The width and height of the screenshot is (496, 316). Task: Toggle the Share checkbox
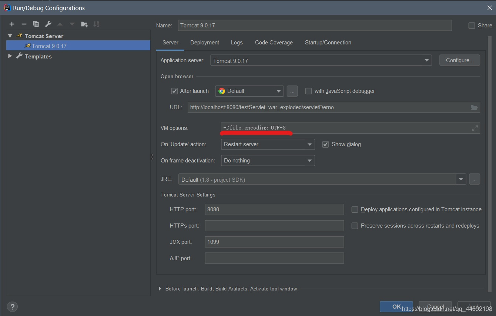(x=472, y=26)
